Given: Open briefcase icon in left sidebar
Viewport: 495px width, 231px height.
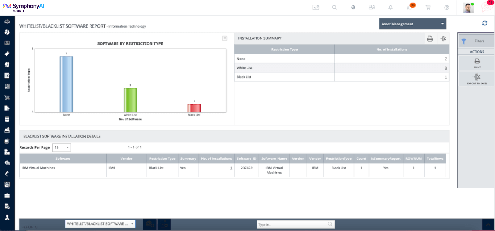Looking at the screenshot, I should coord(7,196).
